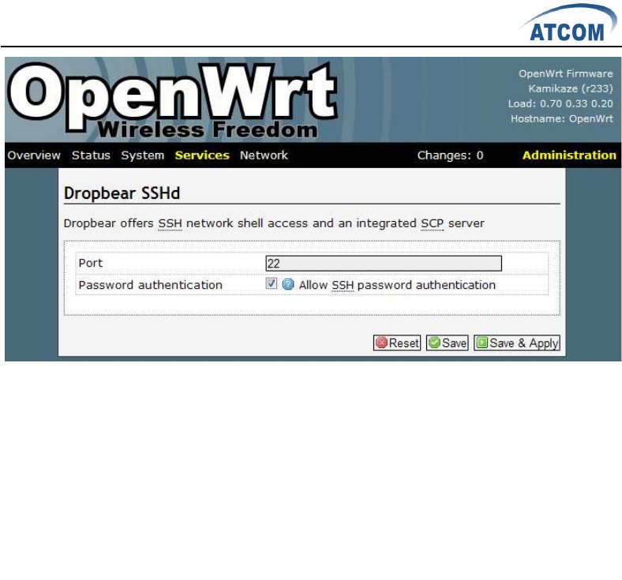Click the underlined SSH abbreviation in description
This screenshot has width=622, height=580.
coord(170,223)
